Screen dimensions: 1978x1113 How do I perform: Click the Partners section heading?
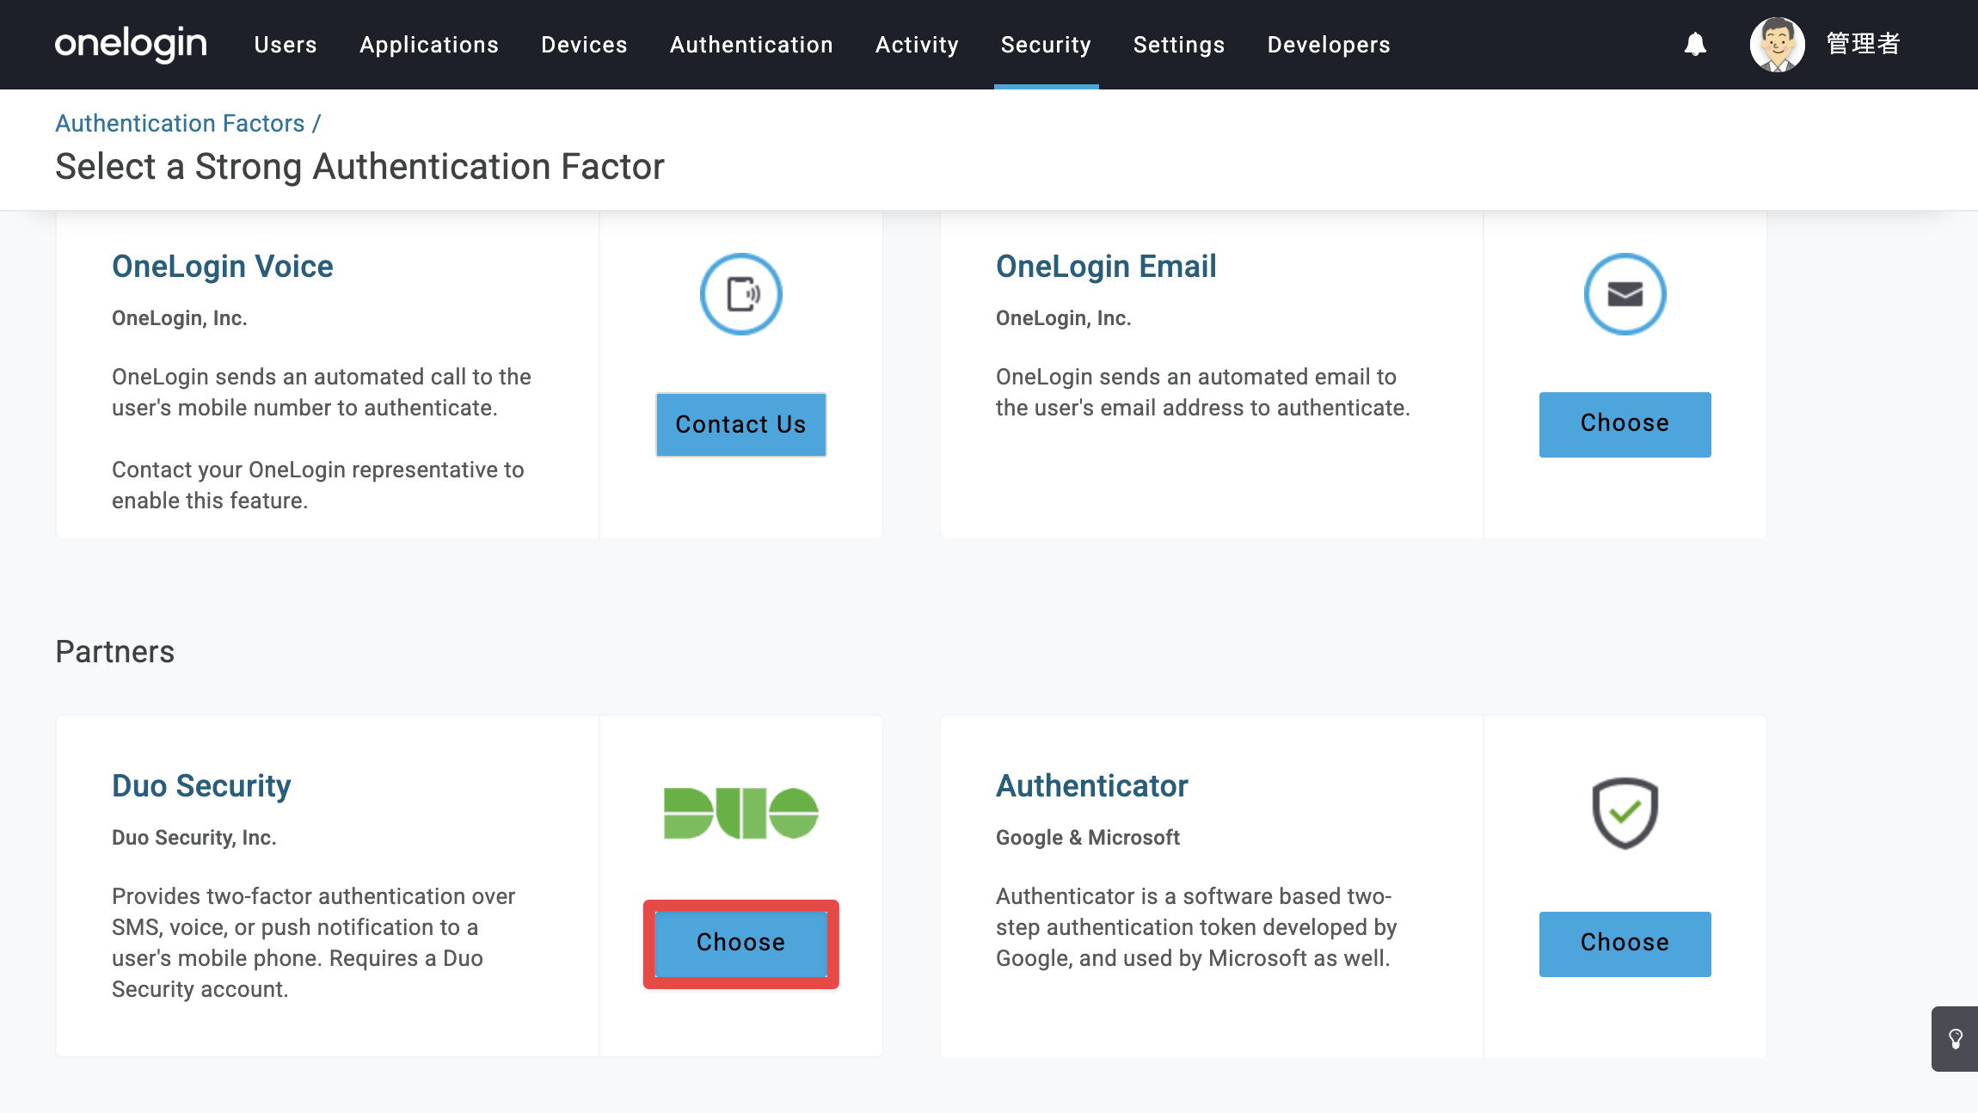pyautogui.click(x=115, y=652)
